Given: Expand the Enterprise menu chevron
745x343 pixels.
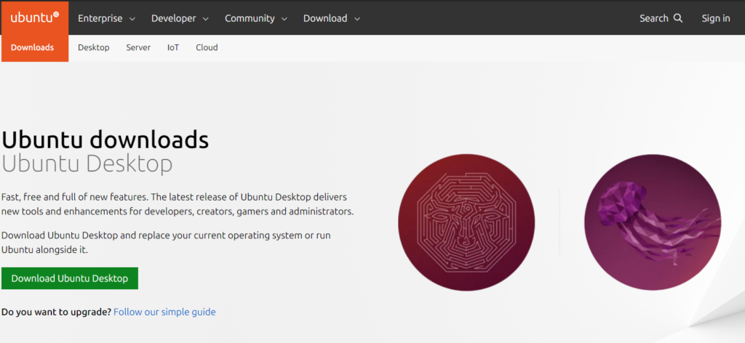Looking at the screenshot, I should click(x=132, y=19).
